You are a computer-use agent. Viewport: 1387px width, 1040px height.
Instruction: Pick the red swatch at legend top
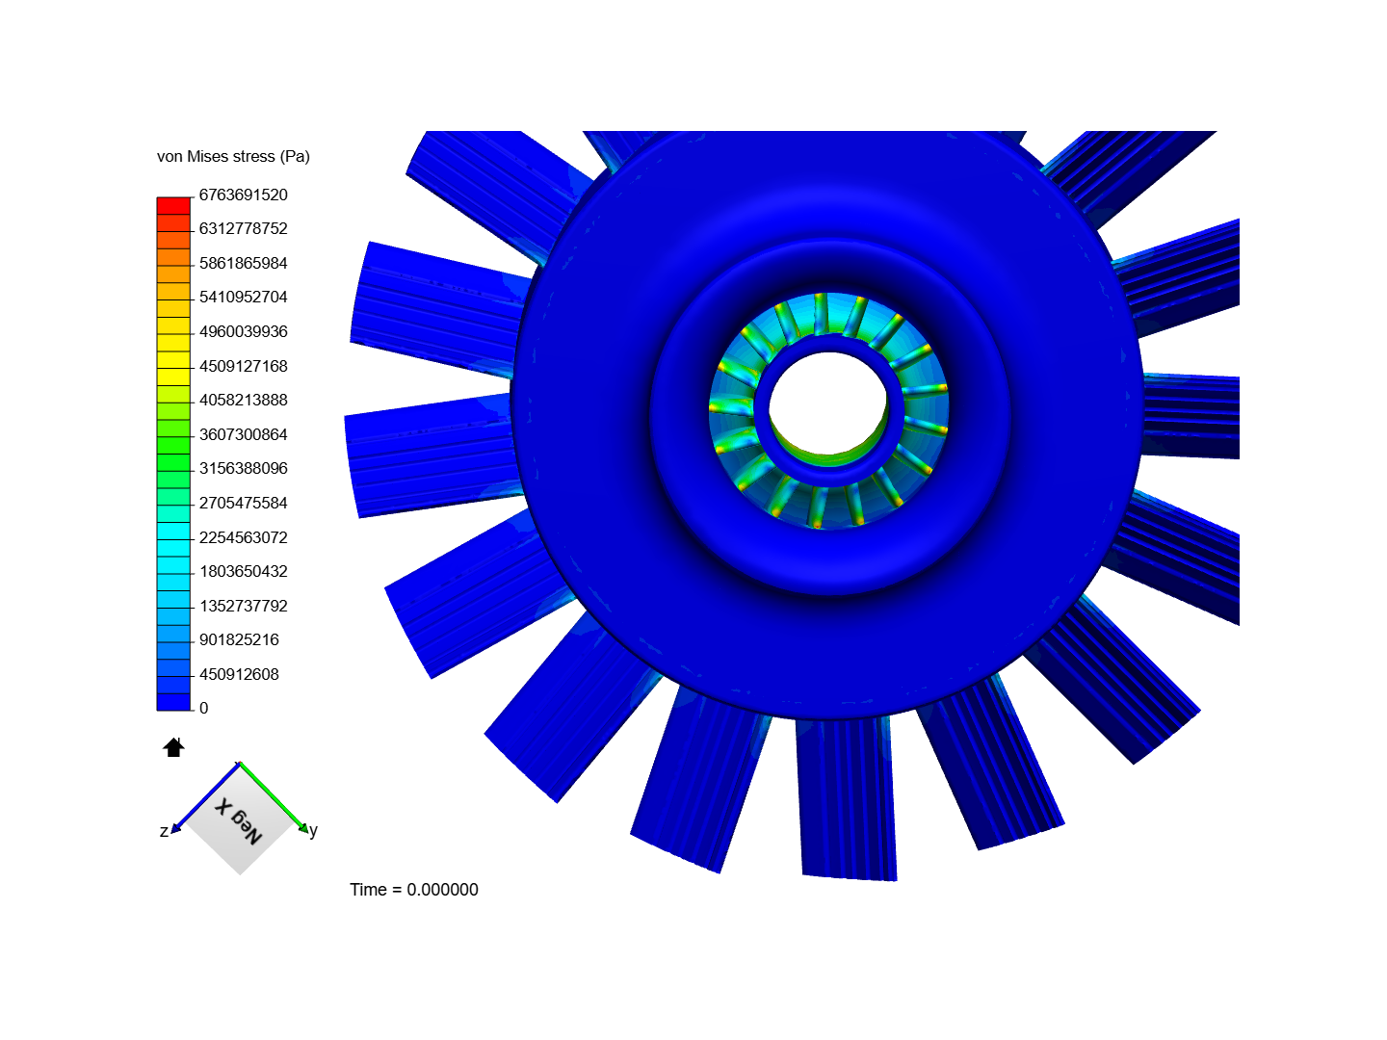[174, 205]
